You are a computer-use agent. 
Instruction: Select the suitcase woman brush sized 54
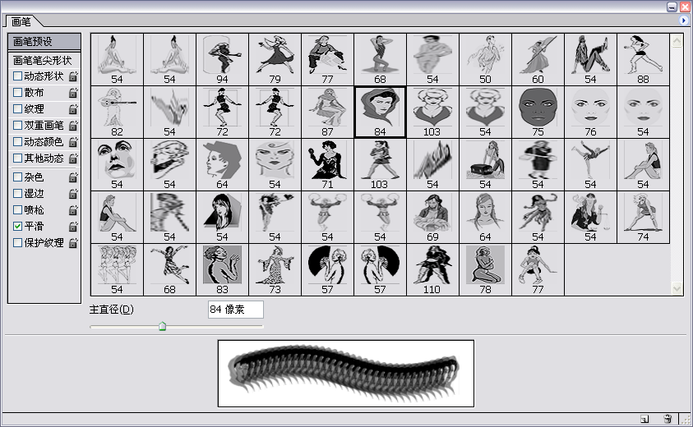pyautogui.click(x=485, y=165)
